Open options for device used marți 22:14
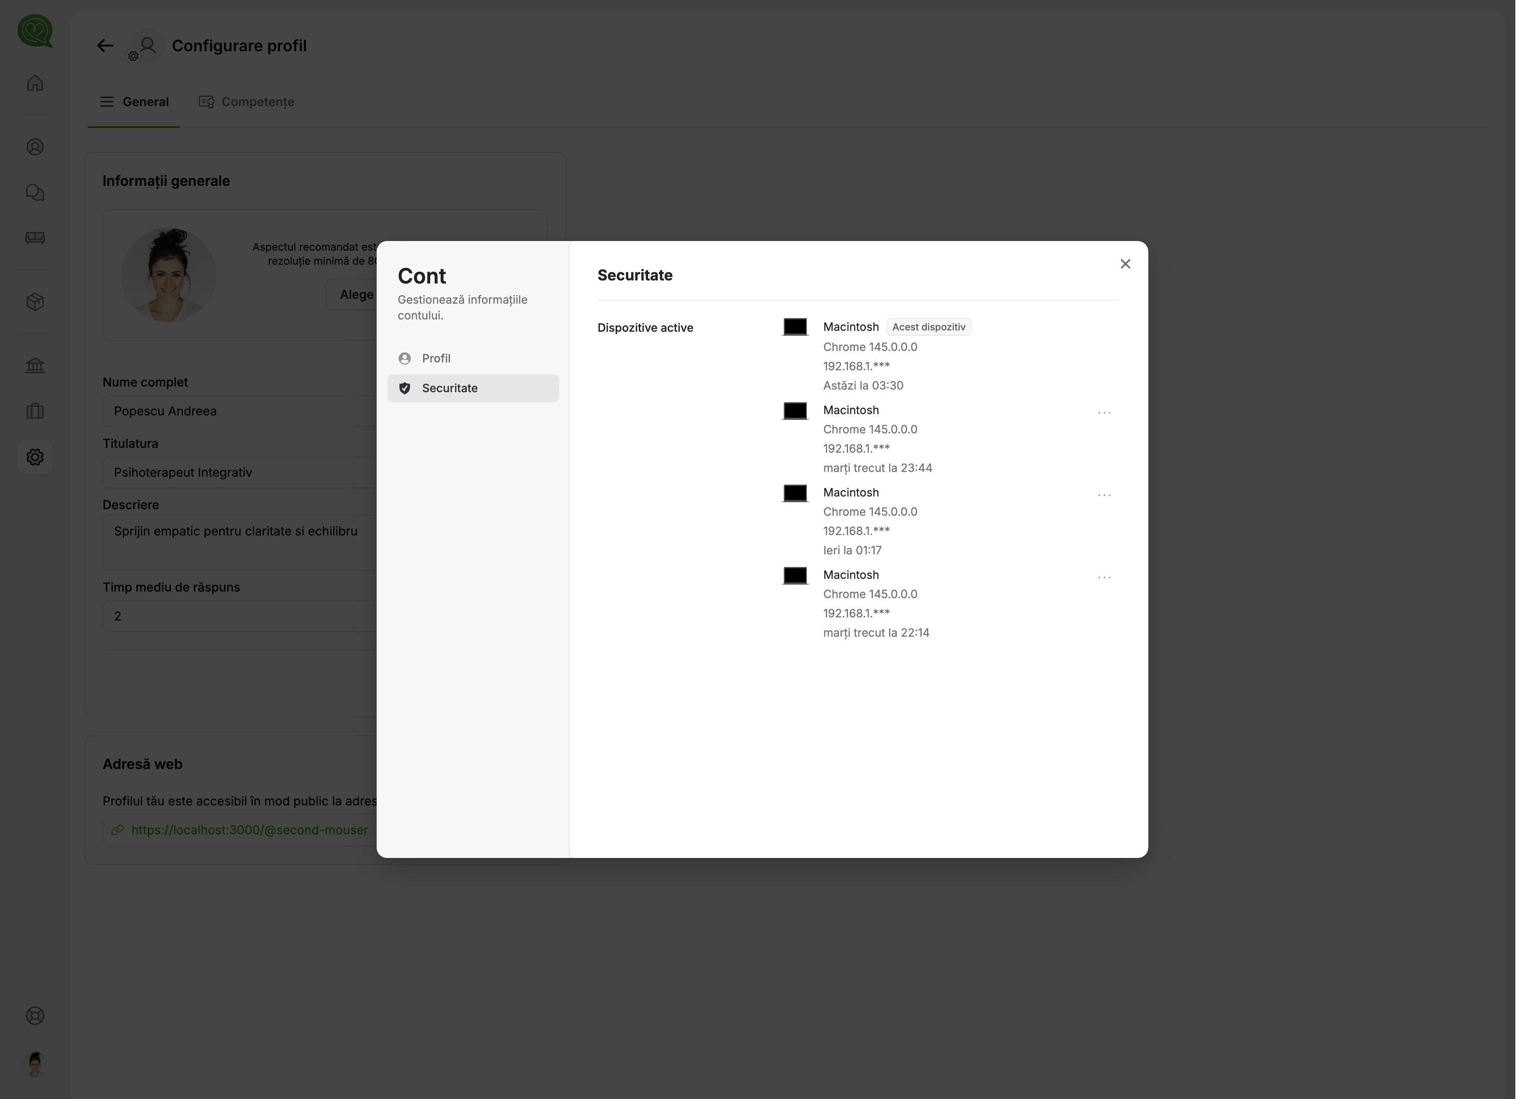The width and height of the screenshot is (1525, 1099). click(1104, 577)
